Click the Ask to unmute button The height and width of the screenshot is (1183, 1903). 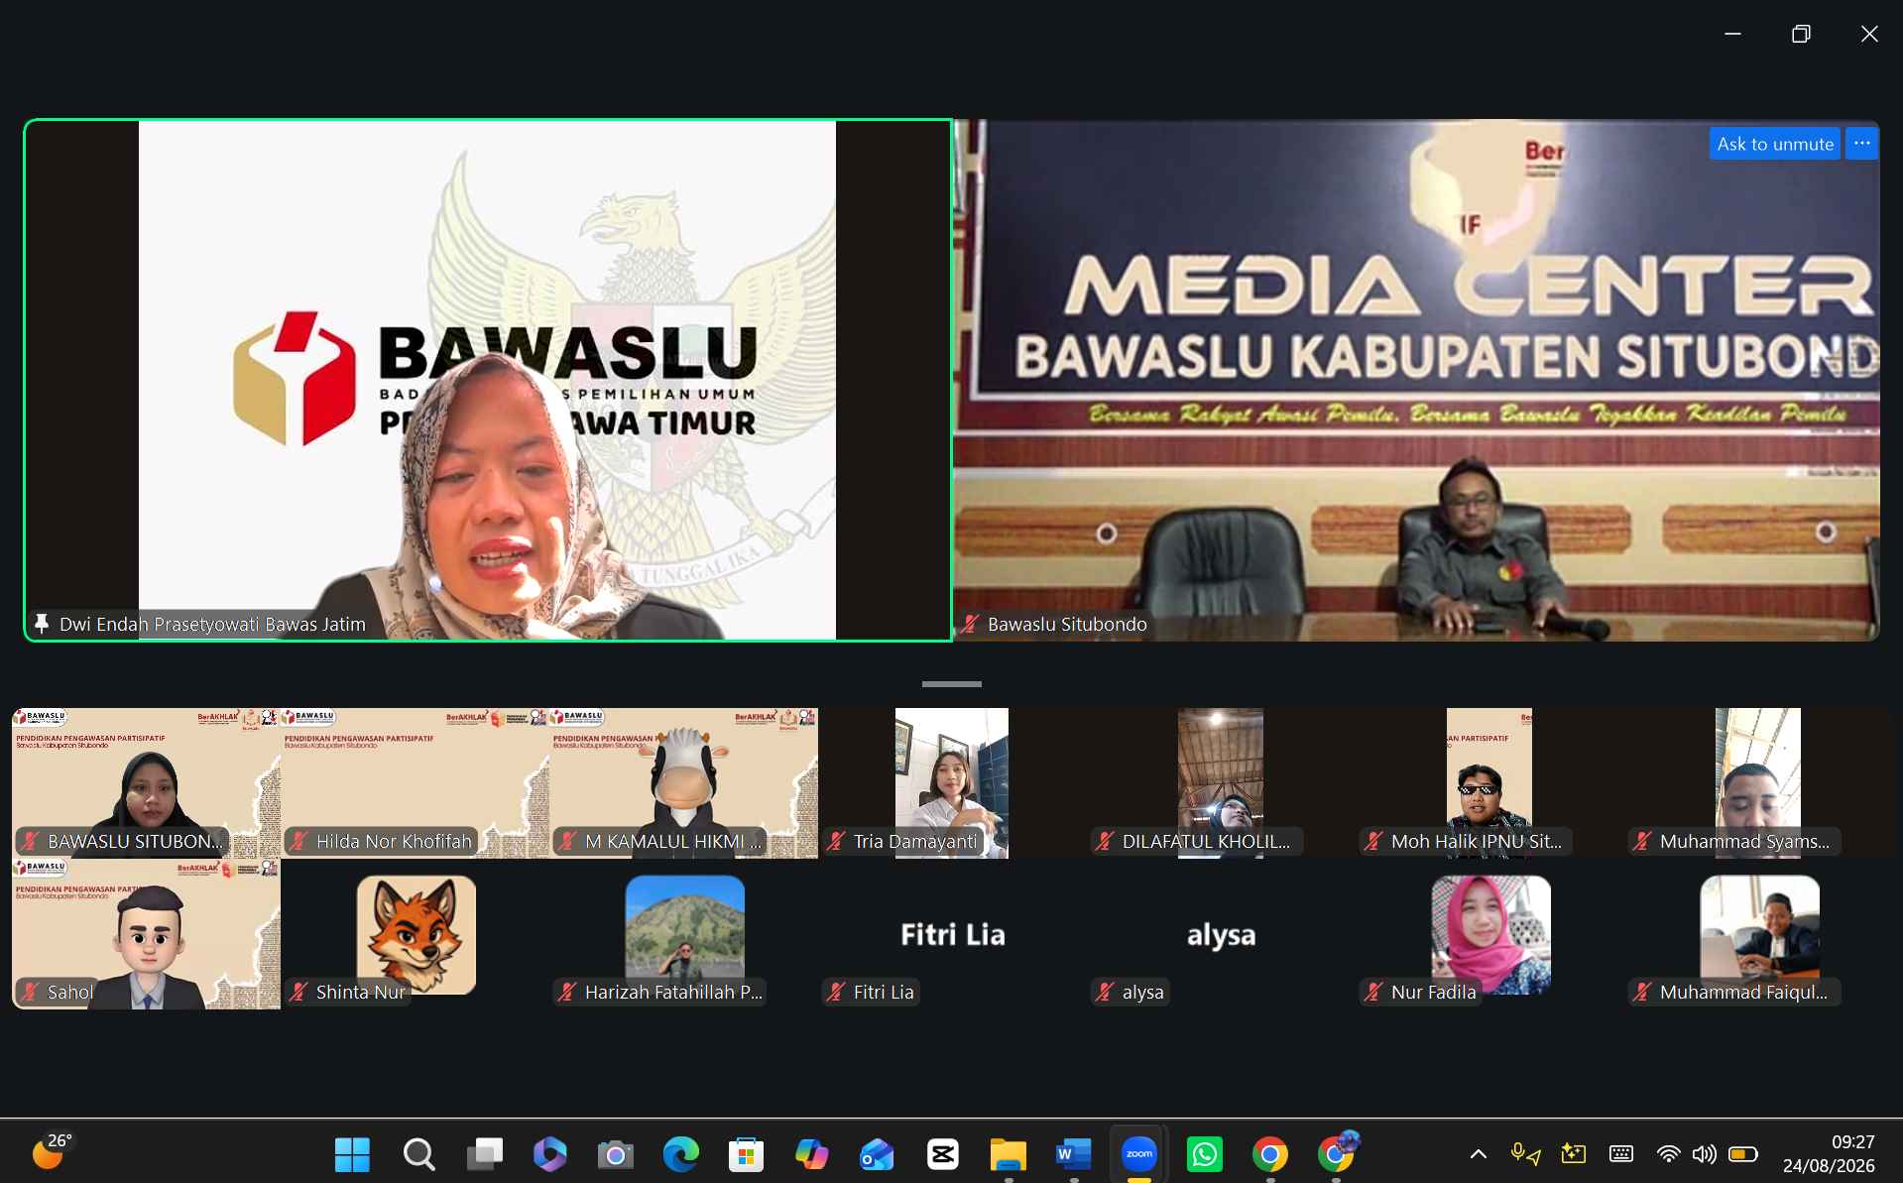point(1774,144)
